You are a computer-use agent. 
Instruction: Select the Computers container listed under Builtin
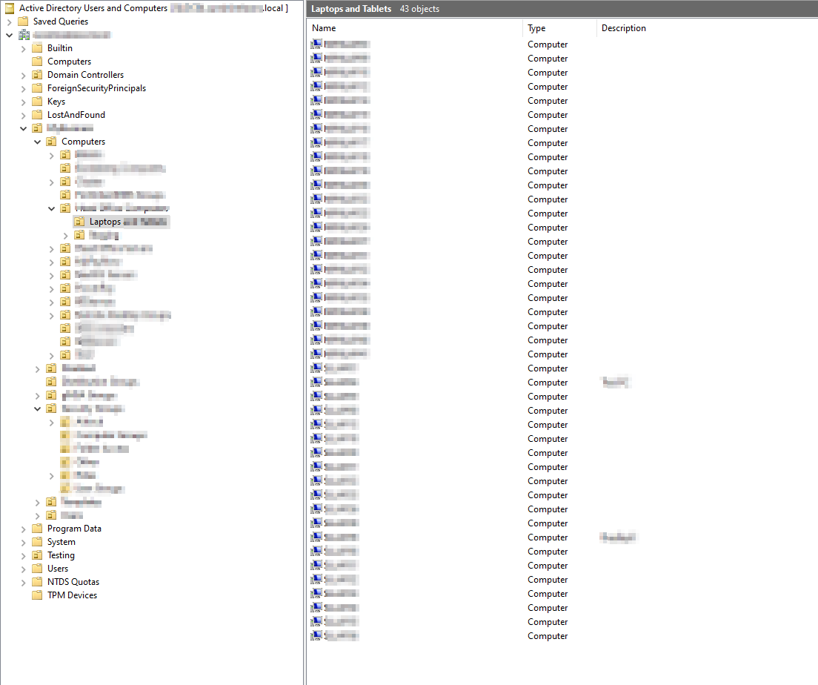coord(69,62)
